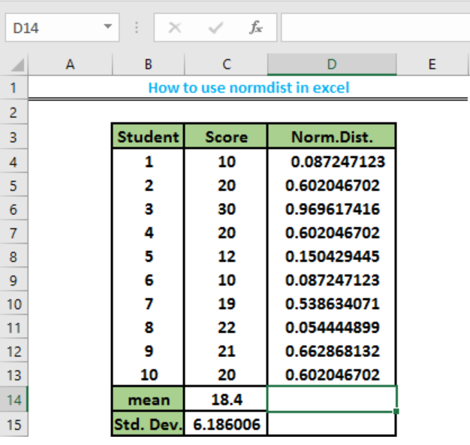
Task: Select row 8 header
Action: [14, 257]
